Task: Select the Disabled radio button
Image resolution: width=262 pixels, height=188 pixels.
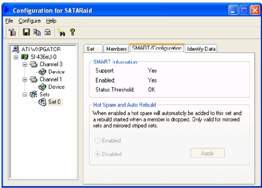Action: tap(98, 154)
